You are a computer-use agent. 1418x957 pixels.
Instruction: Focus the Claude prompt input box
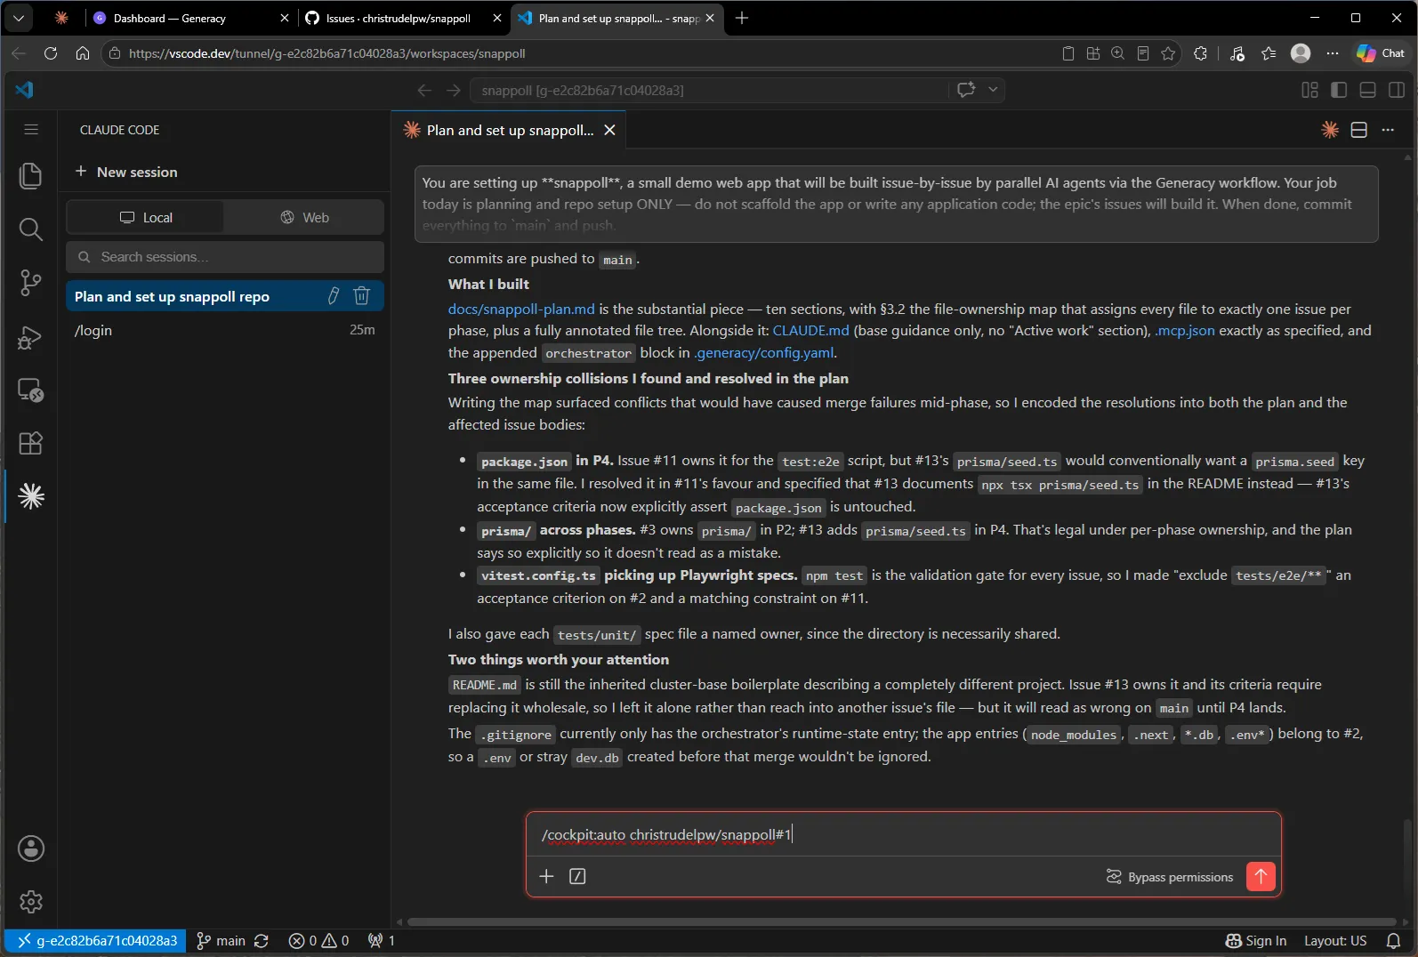pyautogui.click(x=903, y=834)
